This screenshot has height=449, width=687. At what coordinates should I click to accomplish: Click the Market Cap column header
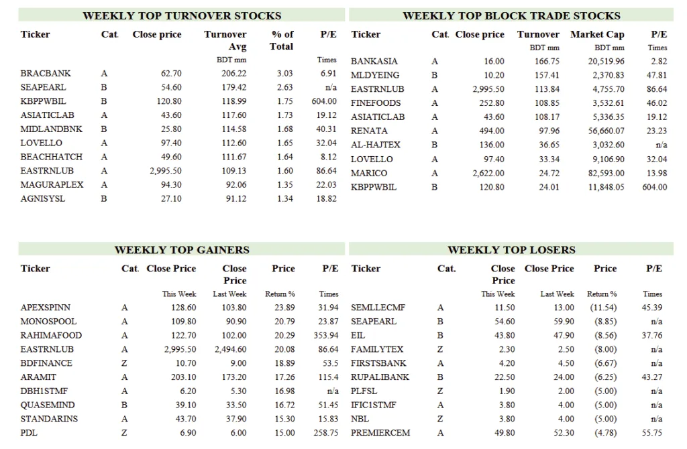597,35
